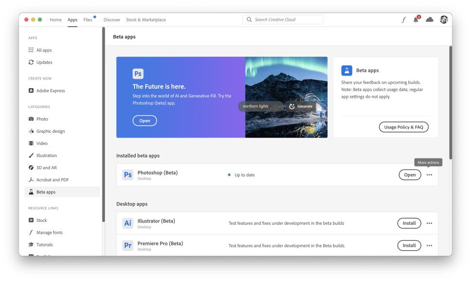Screen dimensions: 471x281
Task: Open more options for Illustrator (Beta)
Action: pos(429,223)
